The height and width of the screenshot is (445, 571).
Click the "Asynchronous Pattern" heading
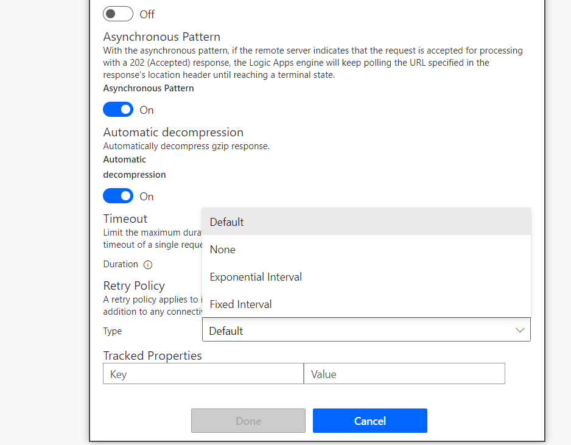click(161, 37)
